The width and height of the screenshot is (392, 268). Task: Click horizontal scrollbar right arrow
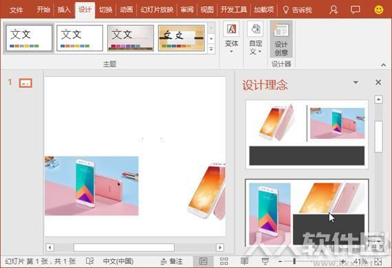[x=220, y=247]
